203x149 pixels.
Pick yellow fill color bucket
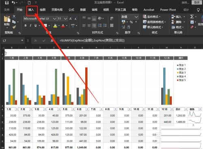[55, 26]
